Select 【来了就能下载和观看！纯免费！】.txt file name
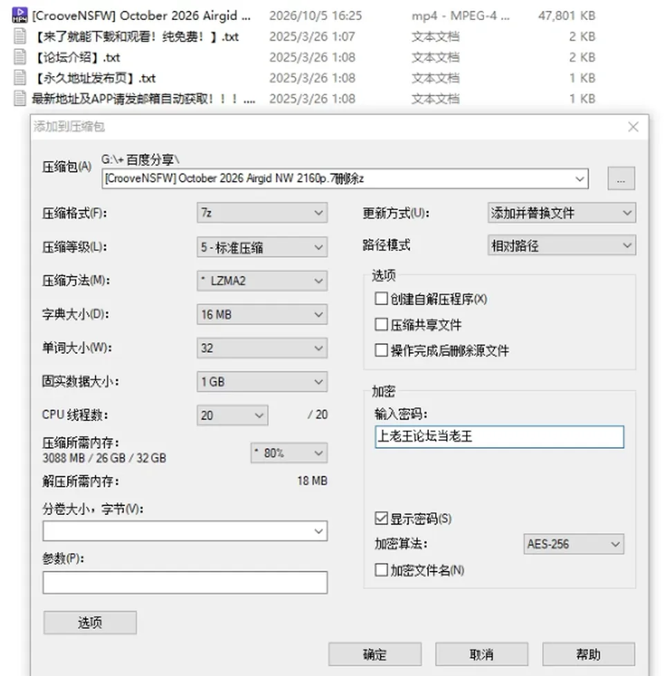This screenshot has width=664, height=676. [x=135, y=37]
